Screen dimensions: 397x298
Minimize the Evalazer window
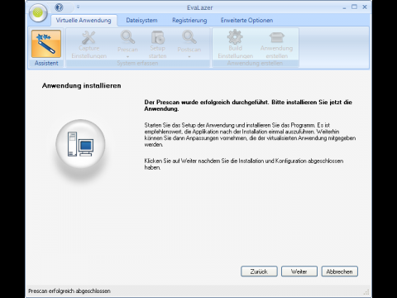pyautogui.click(x=344, y=7)
